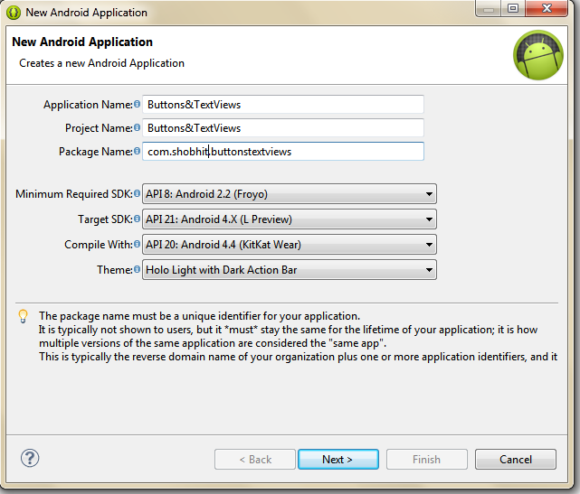
Task: Focus the Project Name text field
Action: point(283,127)
